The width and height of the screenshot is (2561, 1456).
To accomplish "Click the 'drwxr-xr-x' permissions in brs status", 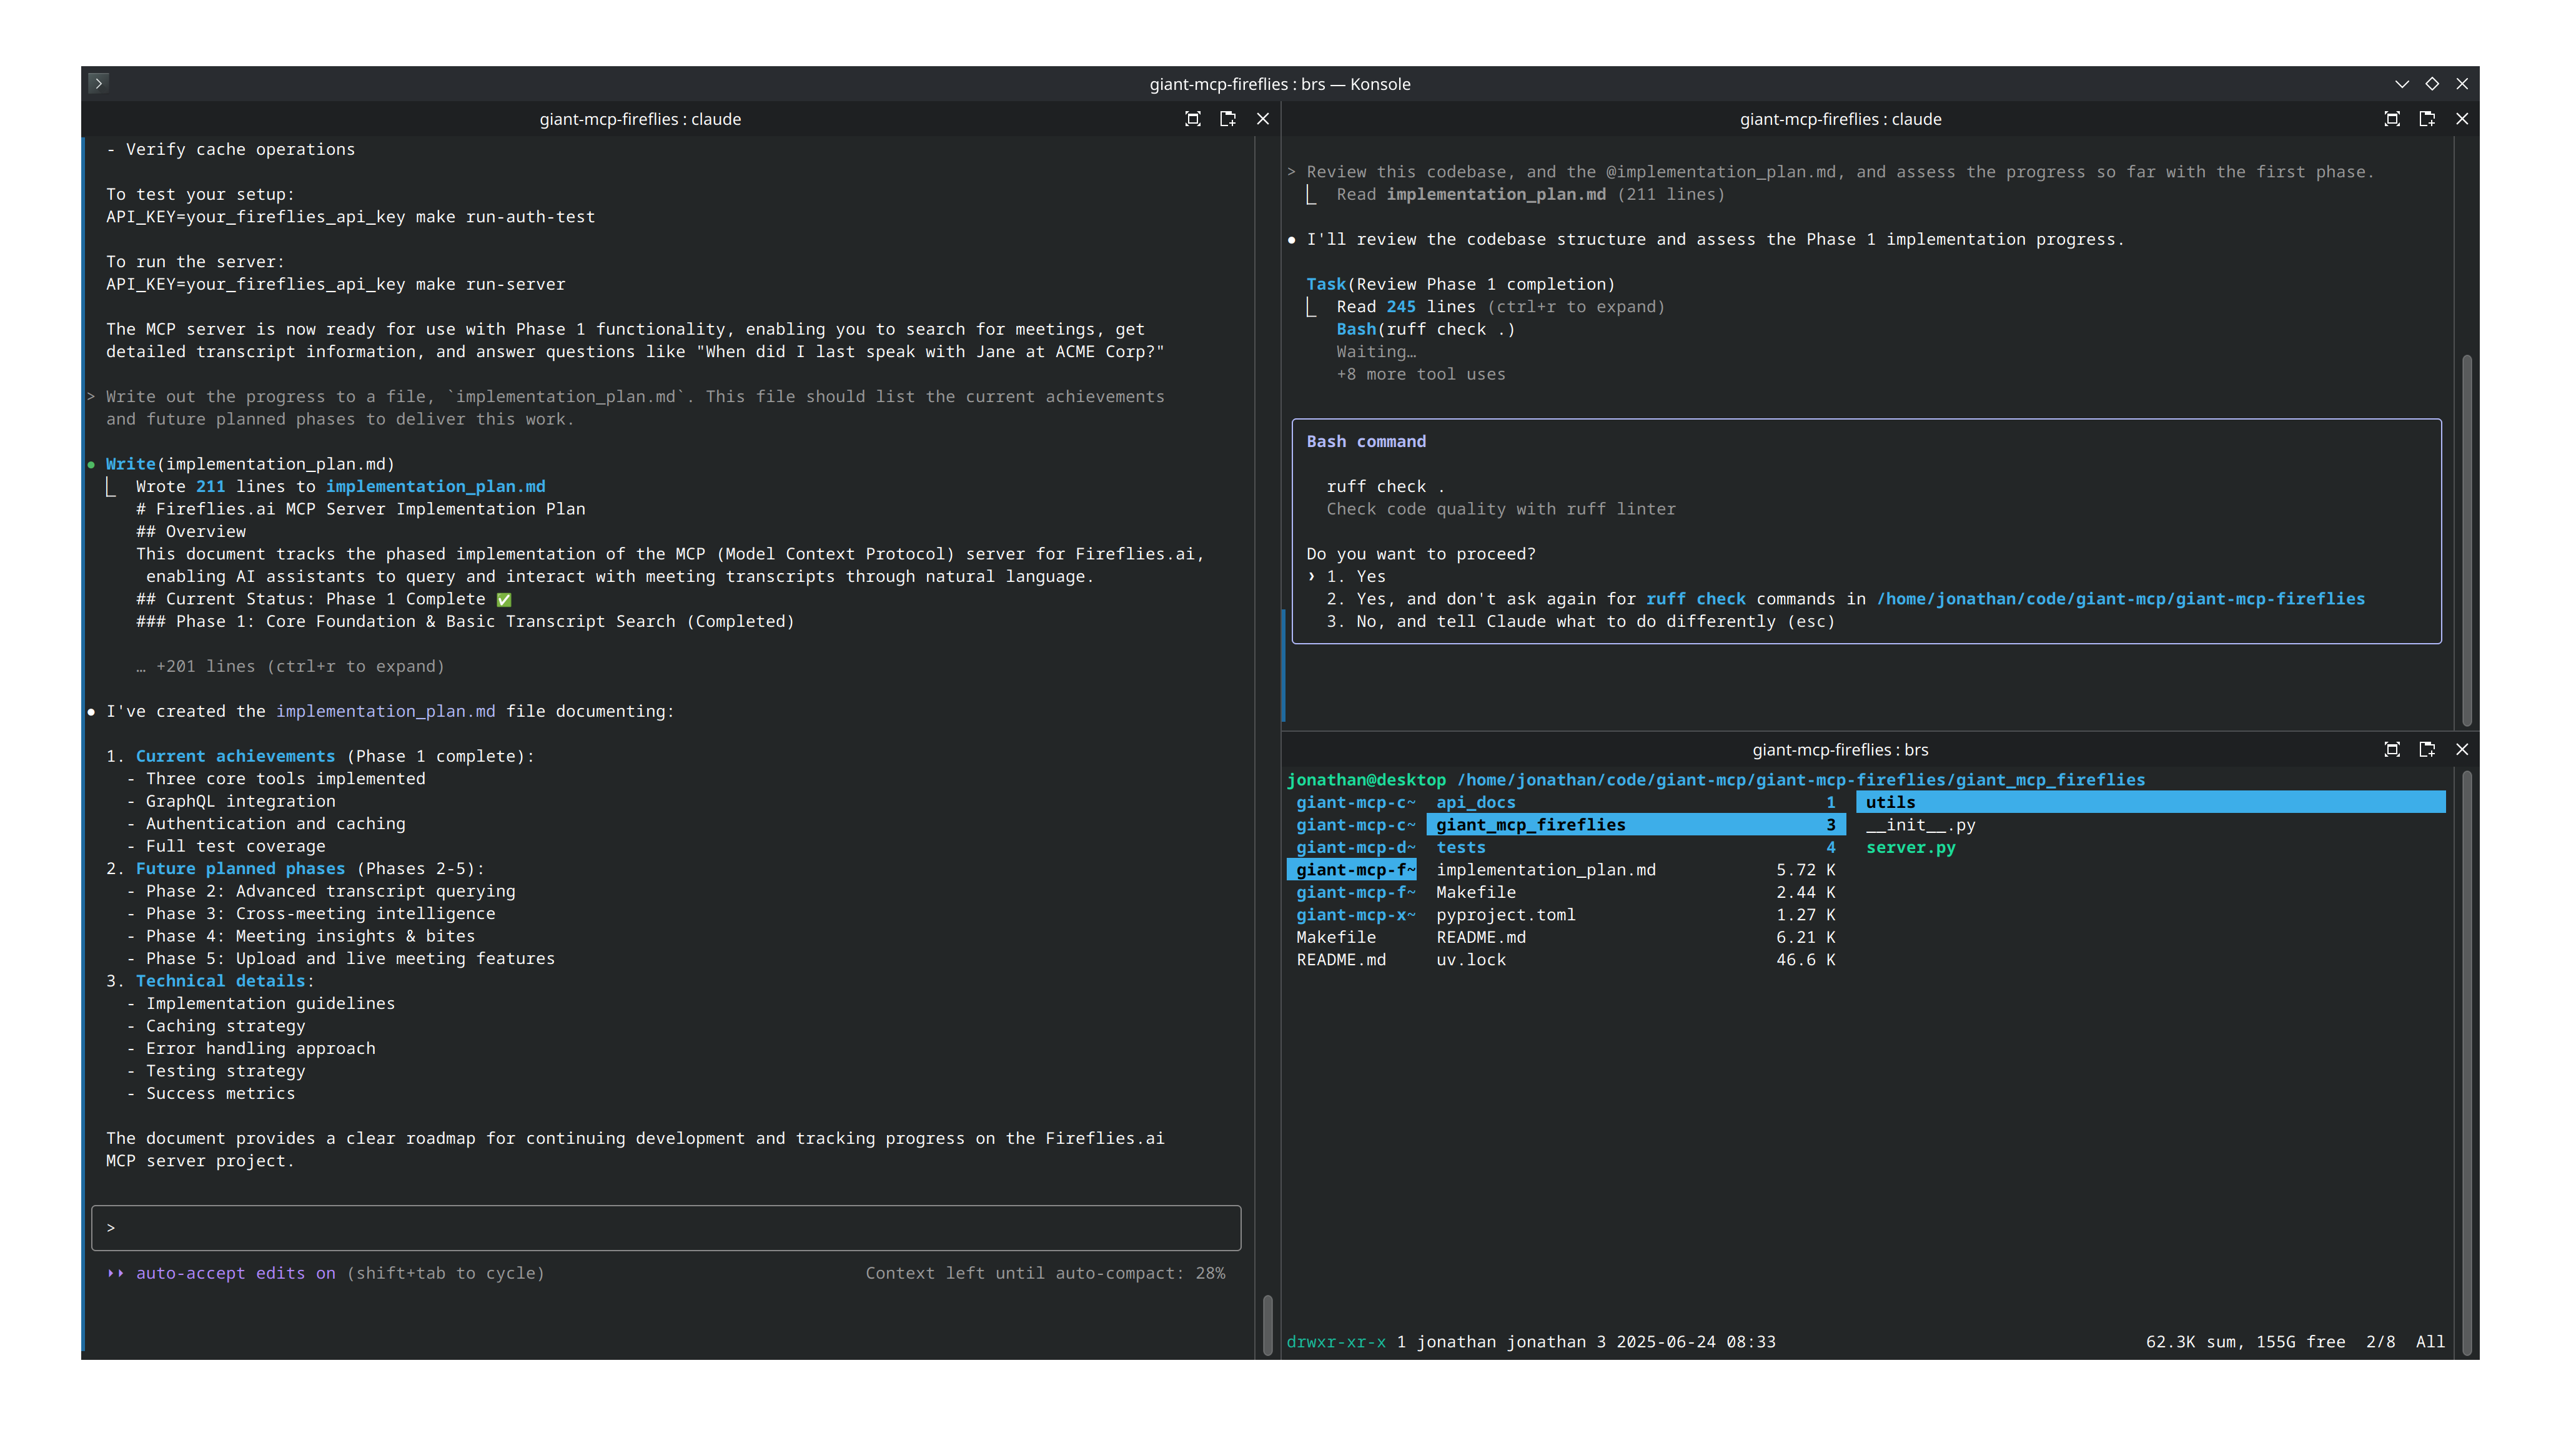I will (1335, 1341).
